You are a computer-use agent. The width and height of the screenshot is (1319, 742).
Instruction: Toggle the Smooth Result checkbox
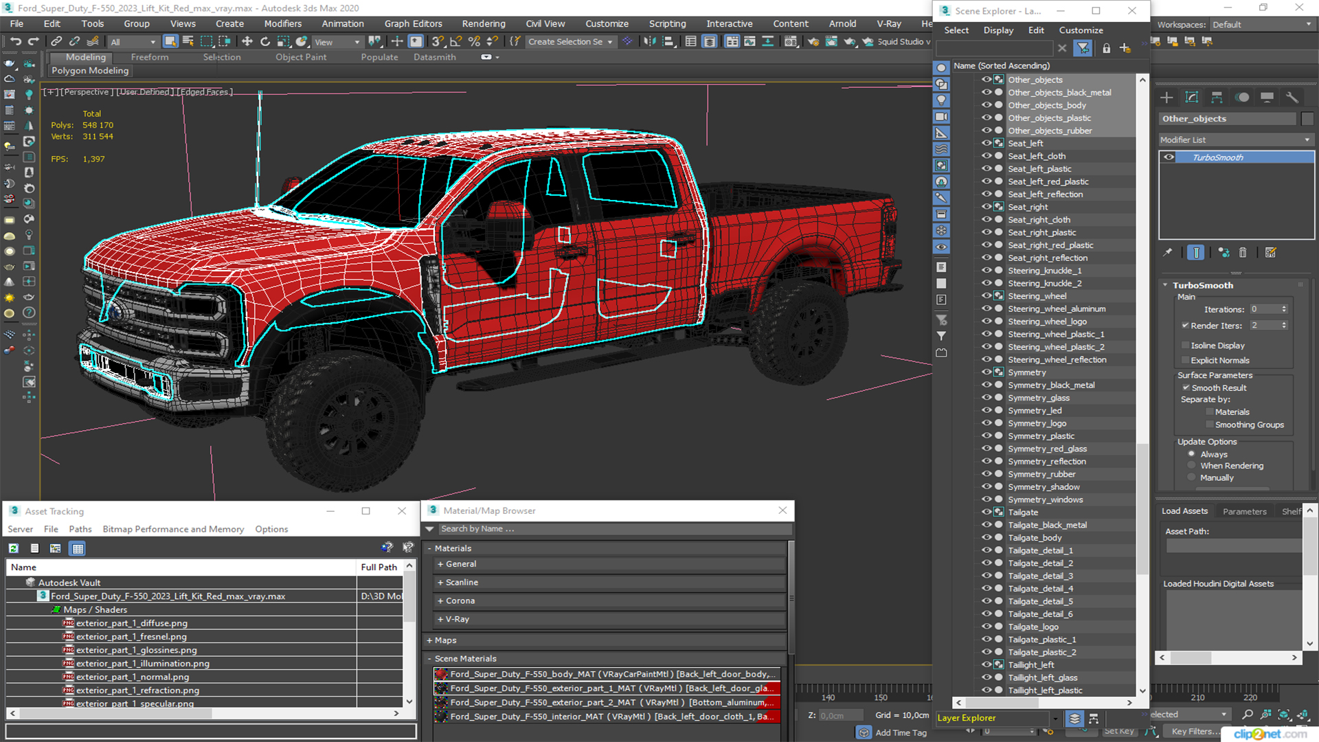tap(1186, 387)
